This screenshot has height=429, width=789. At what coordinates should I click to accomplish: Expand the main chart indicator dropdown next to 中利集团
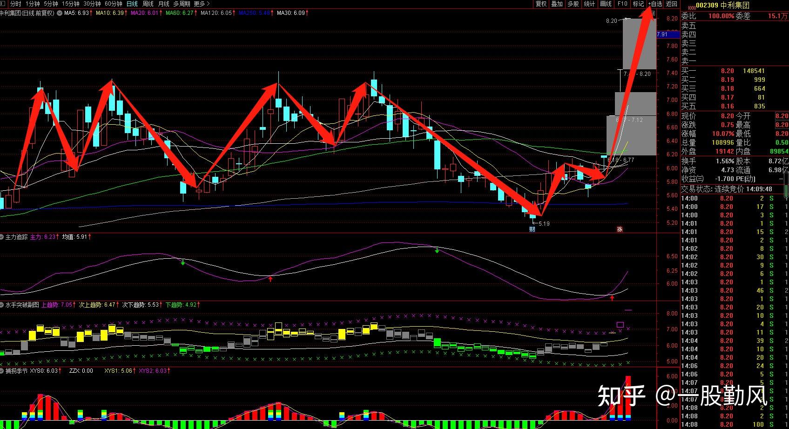pos(60,13)
